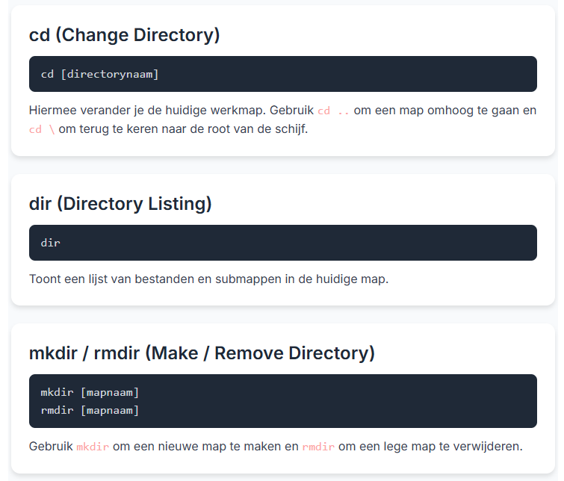Click the "mkdir [mapnaam]" code line
564x481 pixels.
[90, 392]
